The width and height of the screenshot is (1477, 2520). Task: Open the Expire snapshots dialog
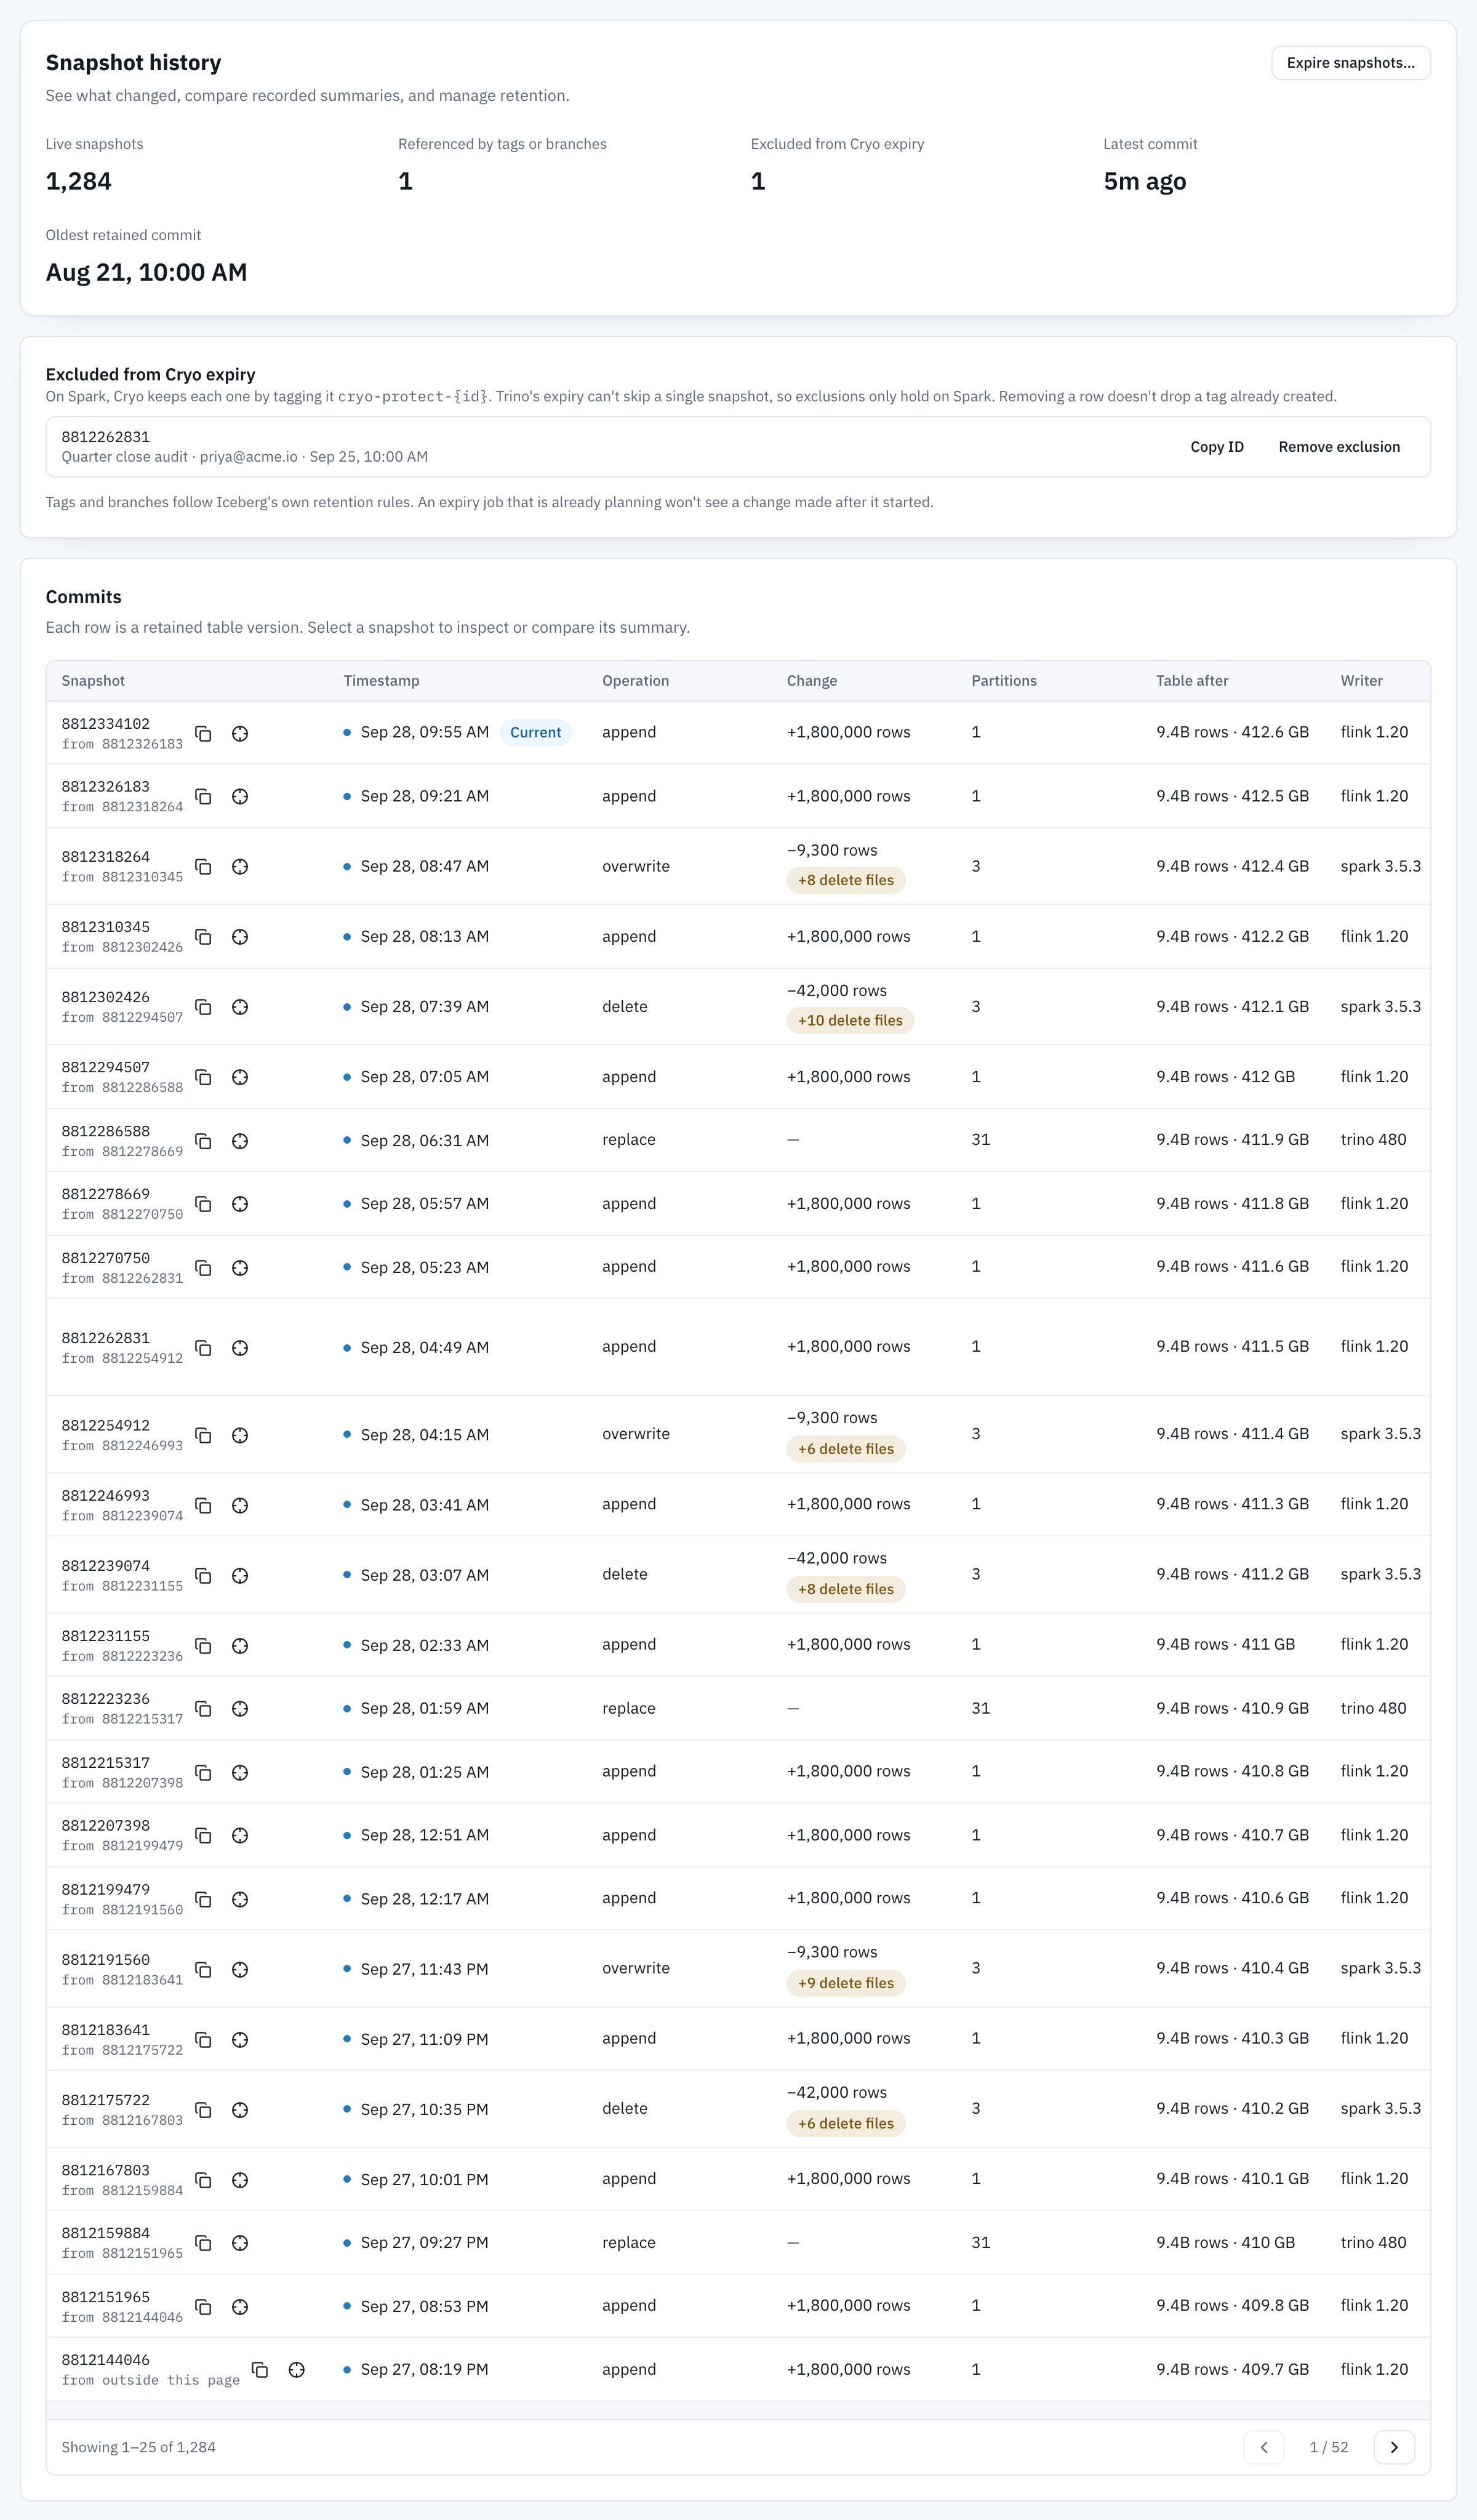tap(1350, 63)
